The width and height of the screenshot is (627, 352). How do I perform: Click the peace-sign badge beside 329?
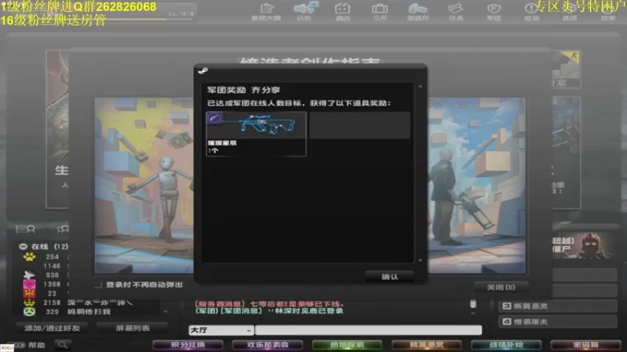point(29,311)
